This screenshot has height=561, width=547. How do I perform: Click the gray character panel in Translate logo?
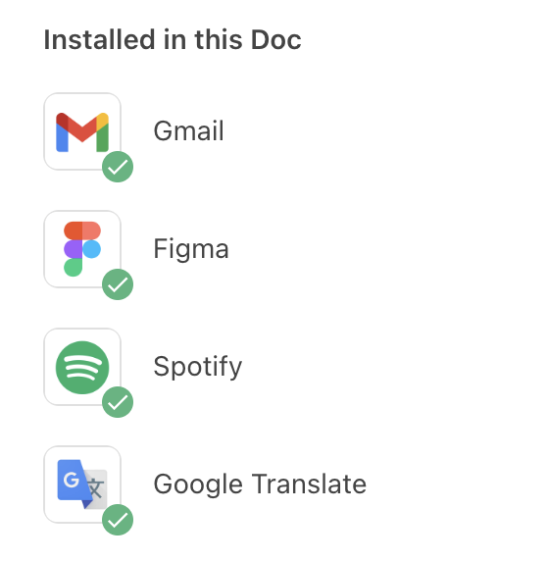[95, 488]
